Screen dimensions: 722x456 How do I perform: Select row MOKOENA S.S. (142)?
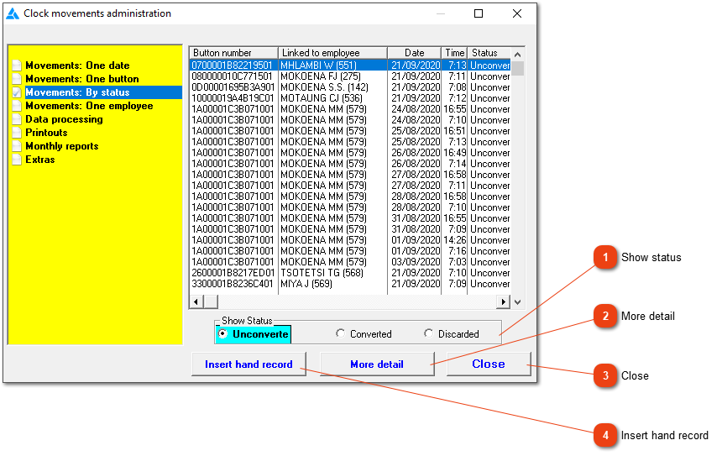[x=350, y=87]
